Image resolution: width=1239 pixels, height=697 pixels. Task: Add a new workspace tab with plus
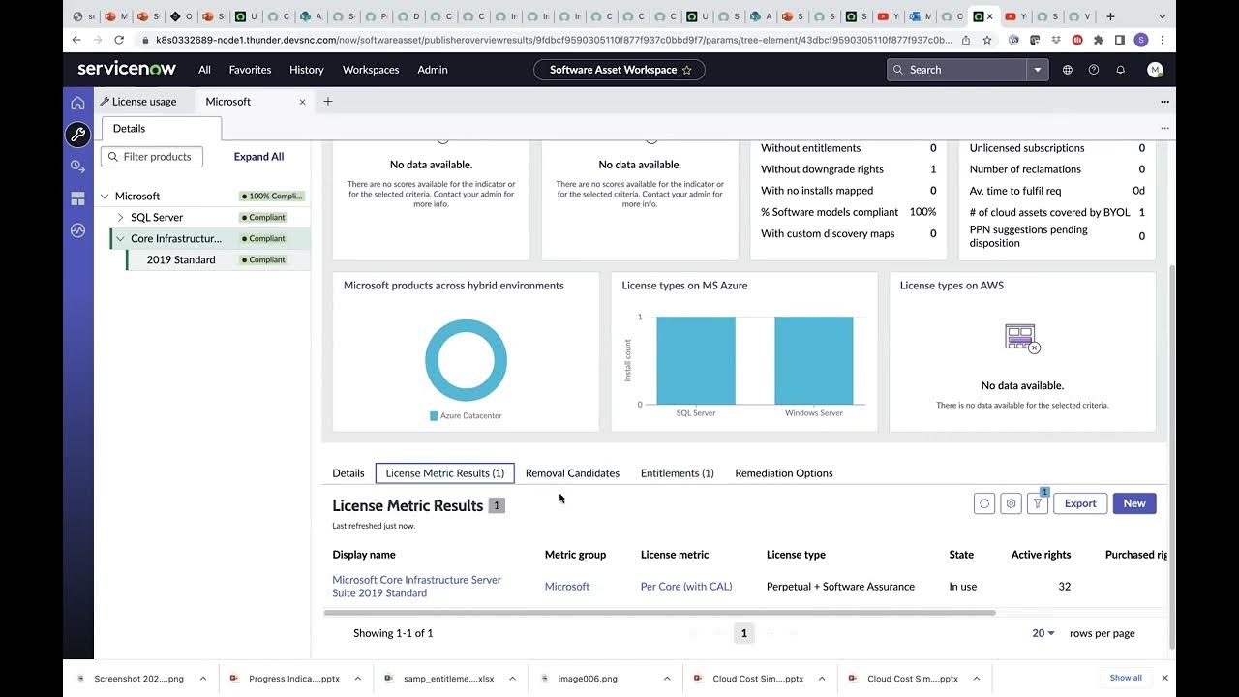328,102
